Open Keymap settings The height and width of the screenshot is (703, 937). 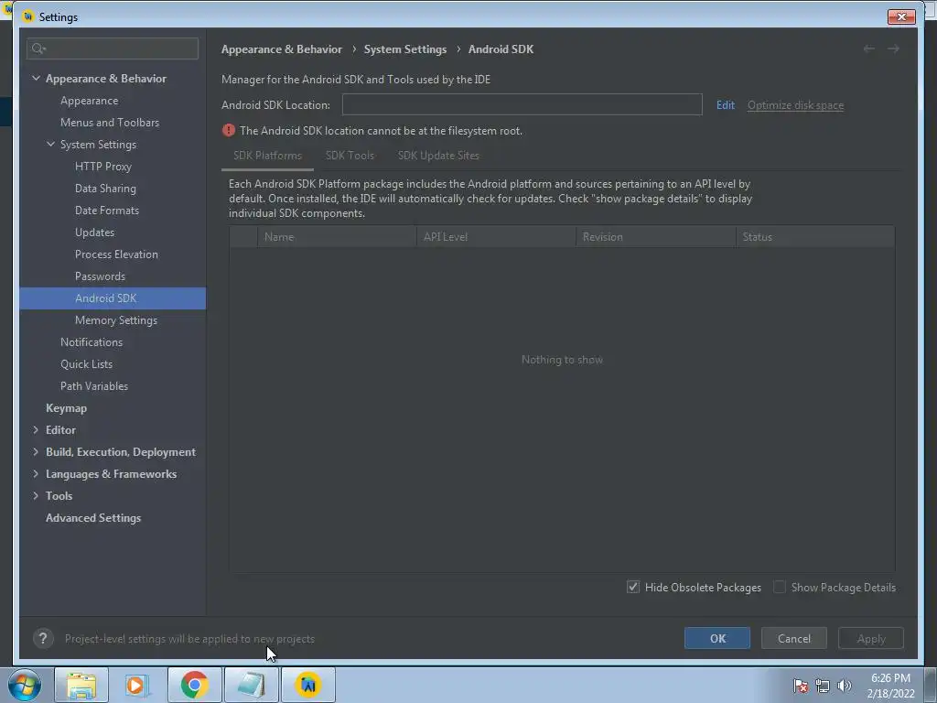66,407
